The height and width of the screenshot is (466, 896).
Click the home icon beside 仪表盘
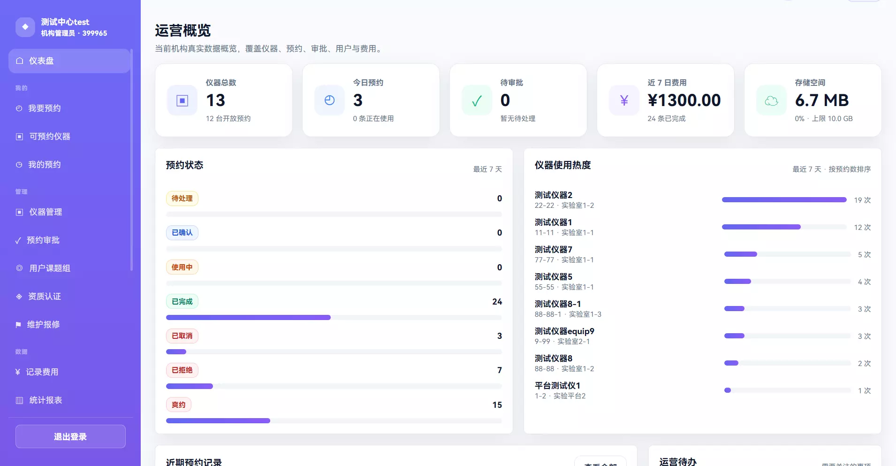click(20, 61)
